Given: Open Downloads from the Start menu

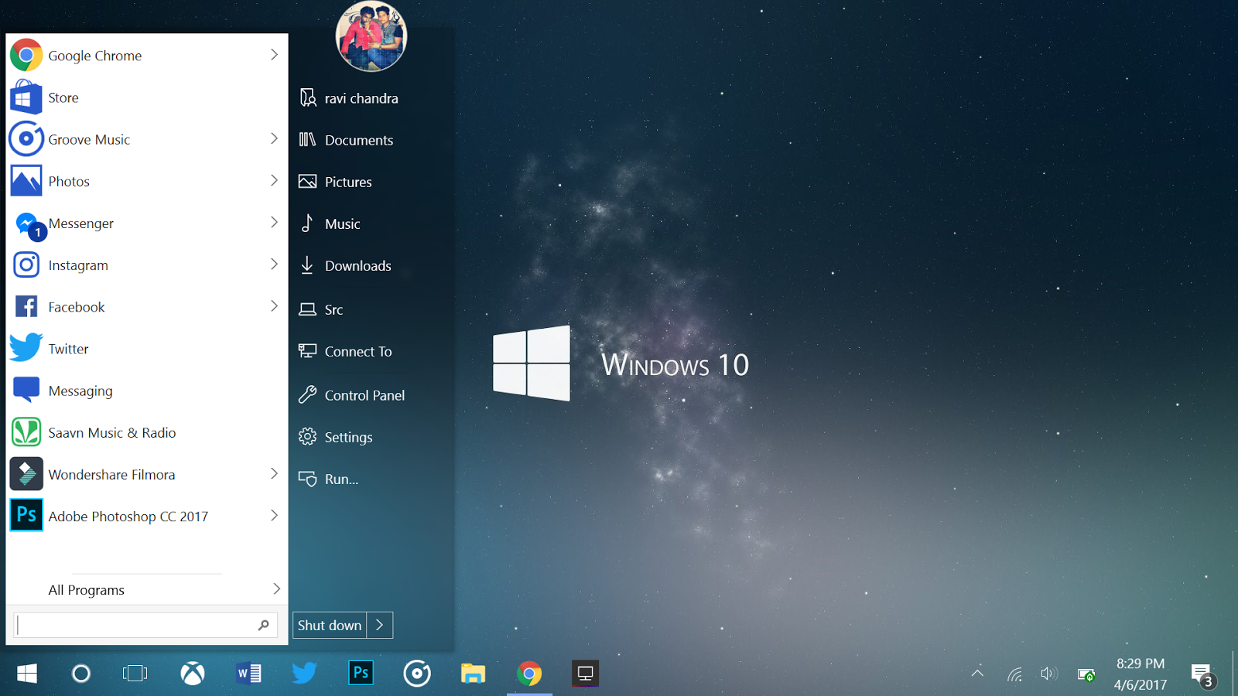Looking at the screenshot, I should [346, 265].
